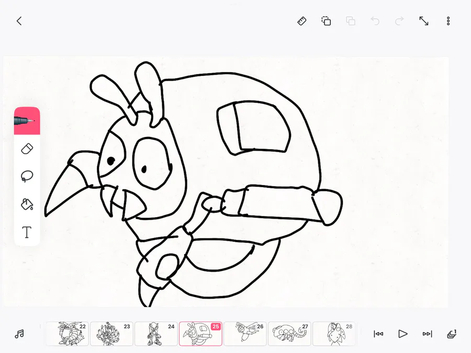Expand canvas to fullscreen
The width and height of the screenshot is (471, 353).
pyautogui.click(x=424, y=21)
